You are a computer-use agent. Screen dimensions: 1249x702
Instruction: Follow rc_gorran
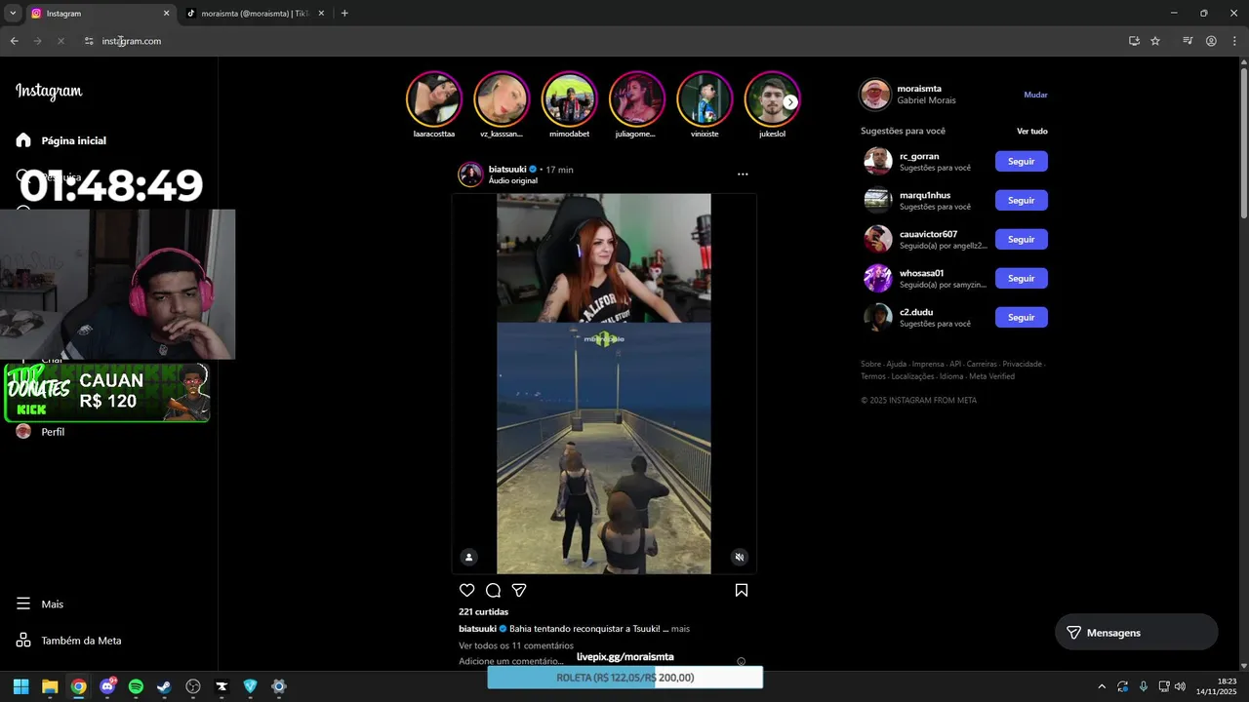click(1021, 161)
